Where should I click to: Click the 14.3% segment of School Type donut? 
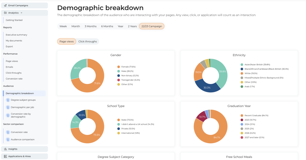point(75,122)
